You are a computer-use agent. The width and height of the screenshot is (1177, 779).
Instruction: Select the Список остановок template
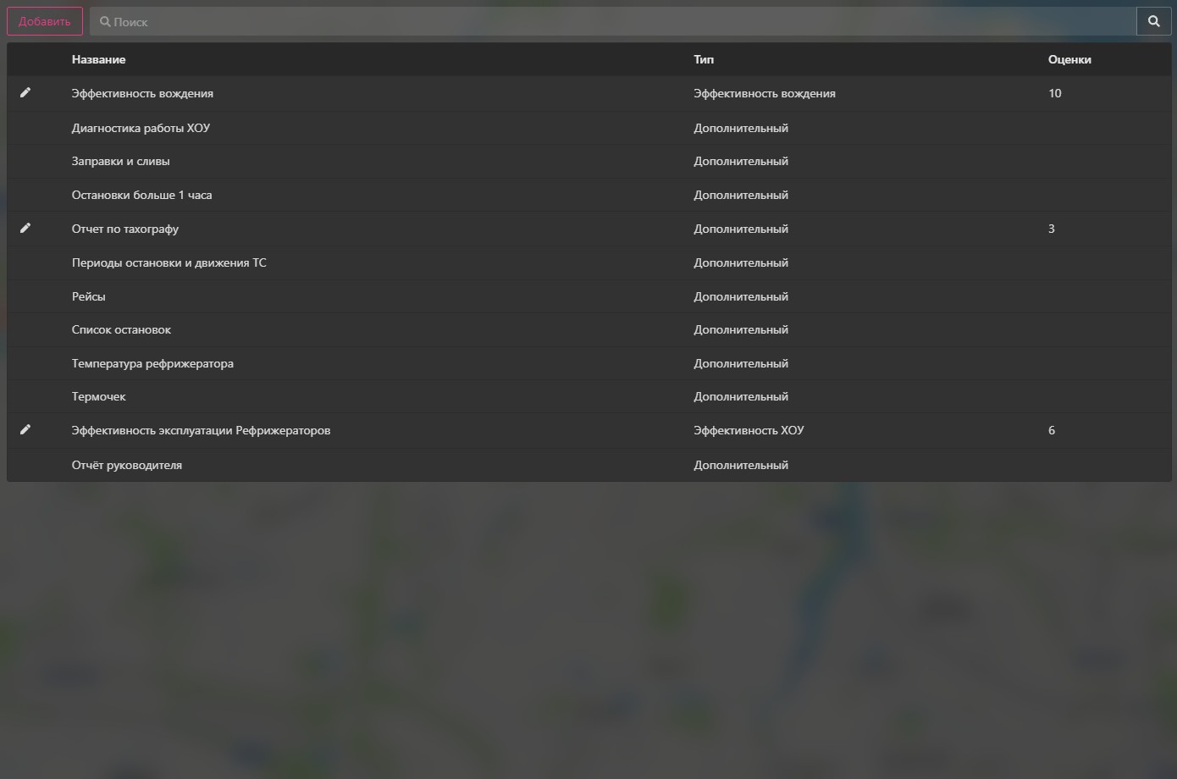[121, 329]
